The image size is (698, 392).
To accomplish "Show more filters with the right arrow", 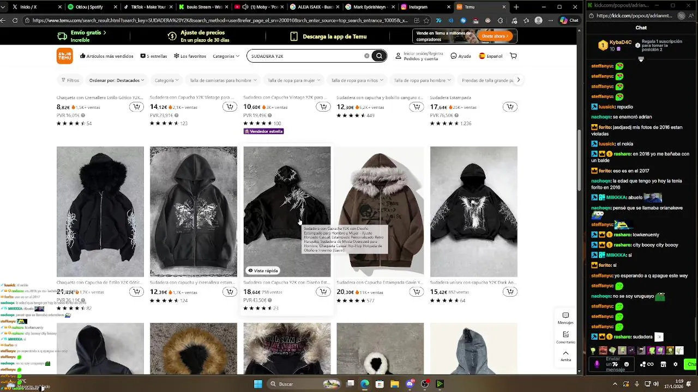I will pyautogui.click(x=518, y=80).
